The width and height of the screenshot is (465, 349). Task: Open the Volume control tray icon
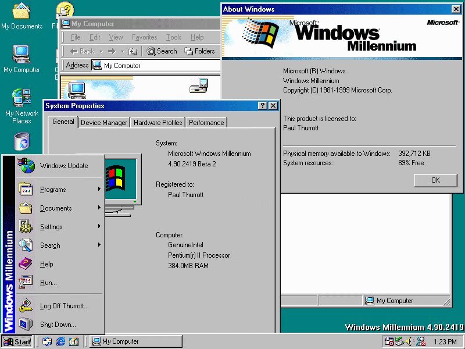pos(409,341)
